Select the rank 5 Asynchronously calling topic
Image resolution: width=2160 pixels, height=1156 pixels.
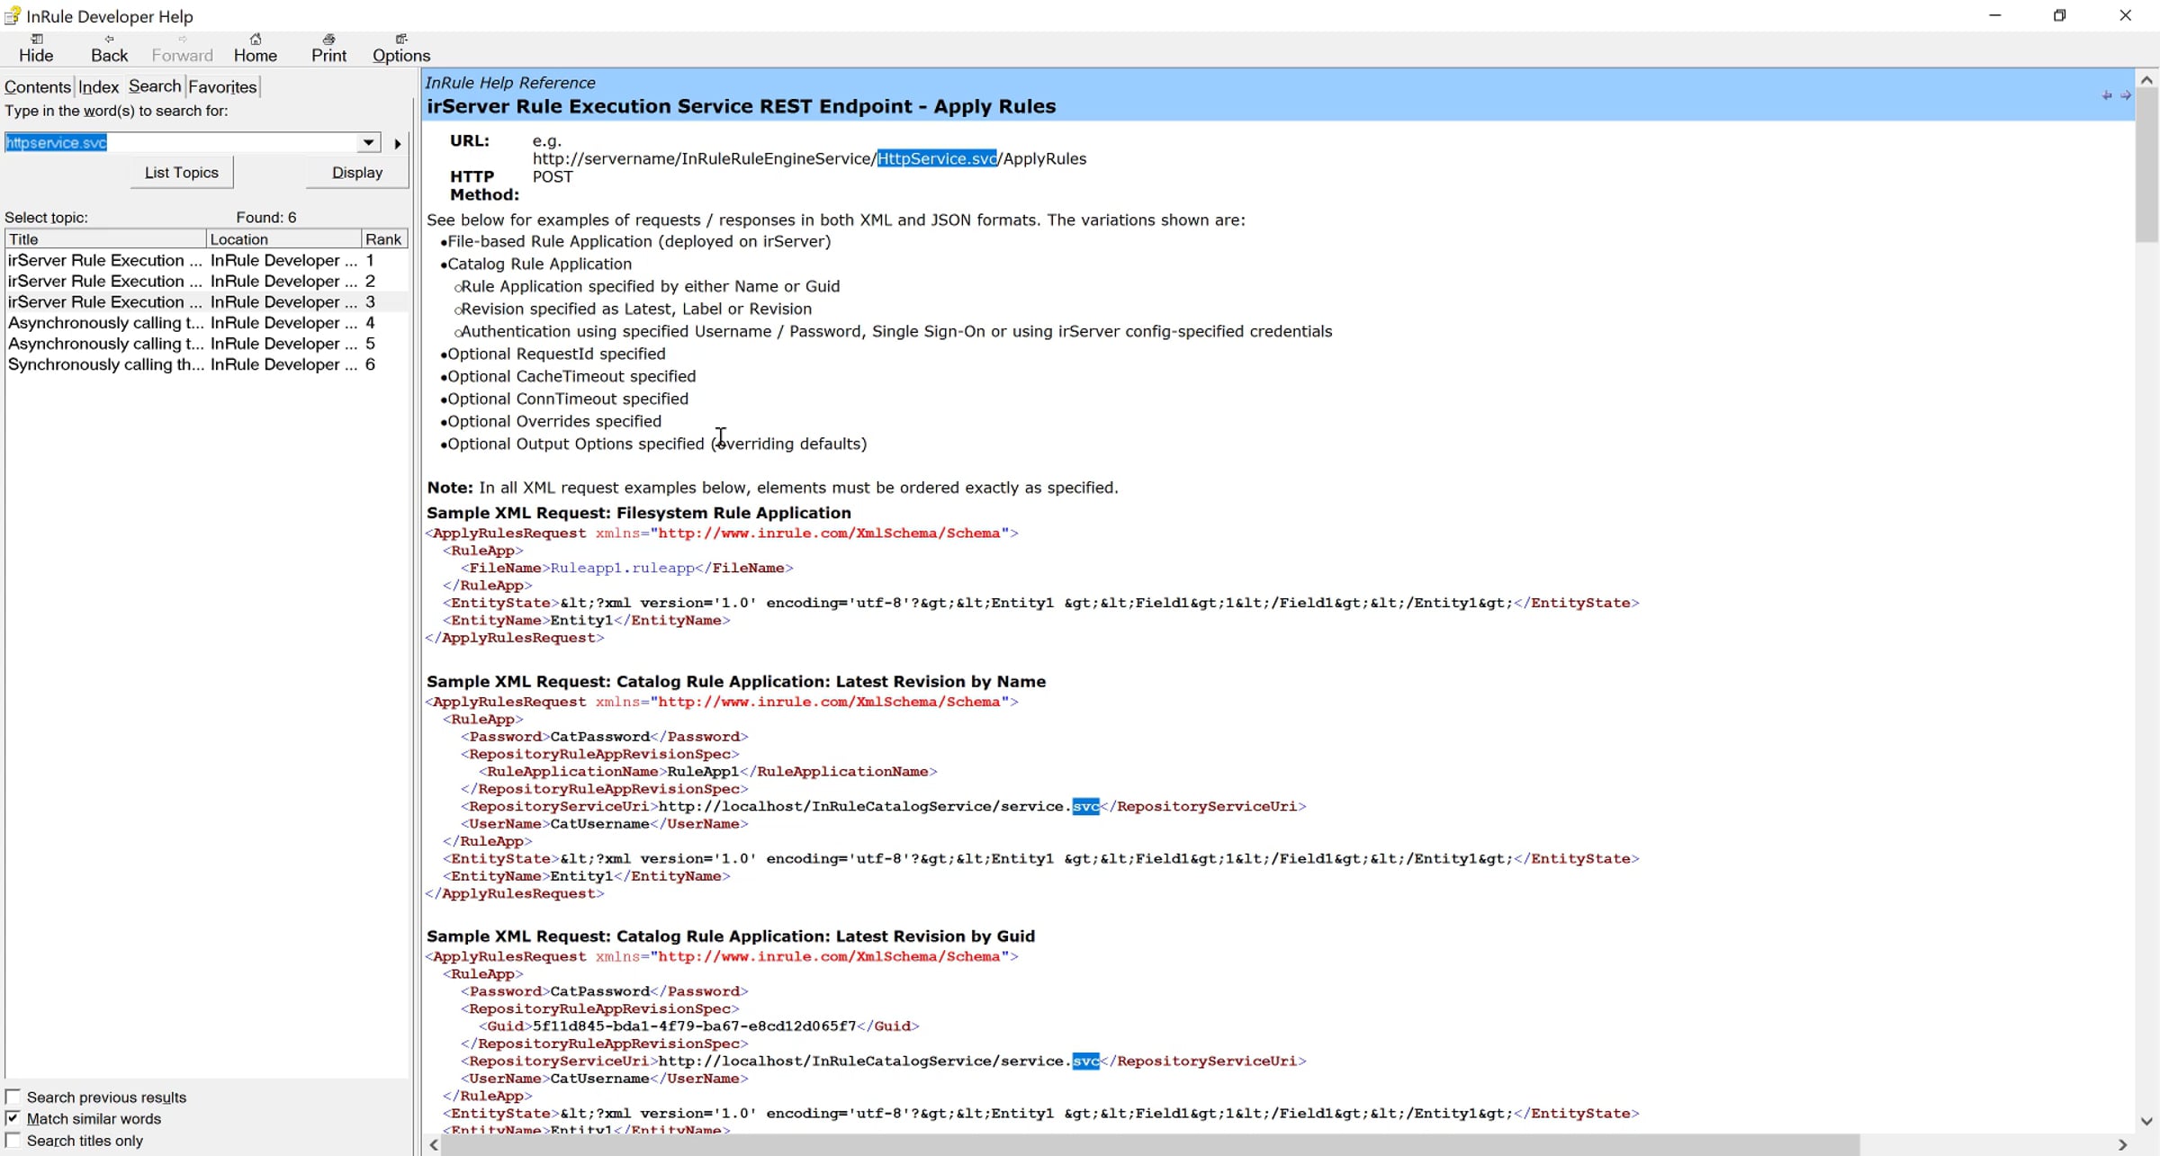pyautogui.click(x=207, y=343)
